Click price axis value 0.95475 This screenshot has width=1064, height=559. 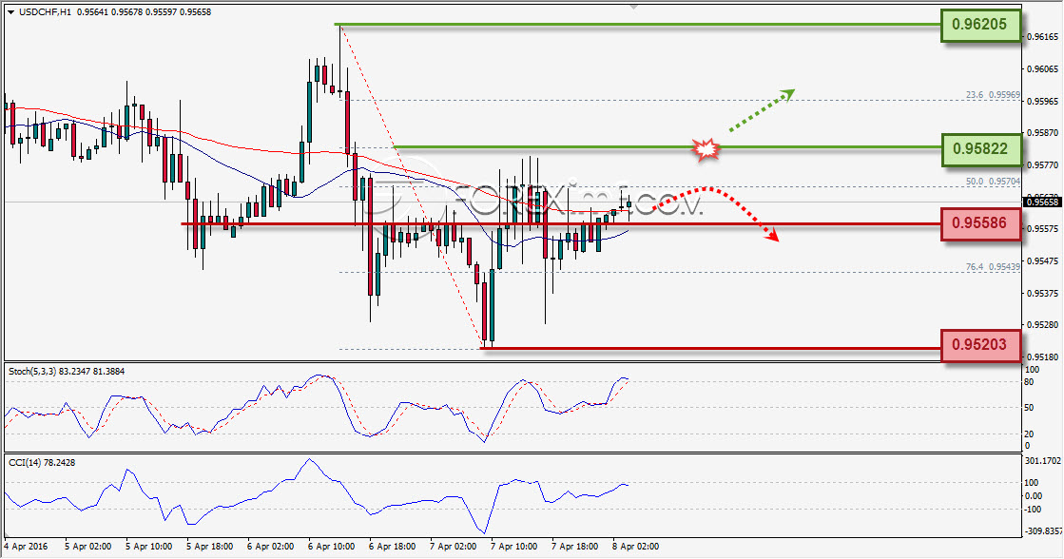pos(1041,261)
